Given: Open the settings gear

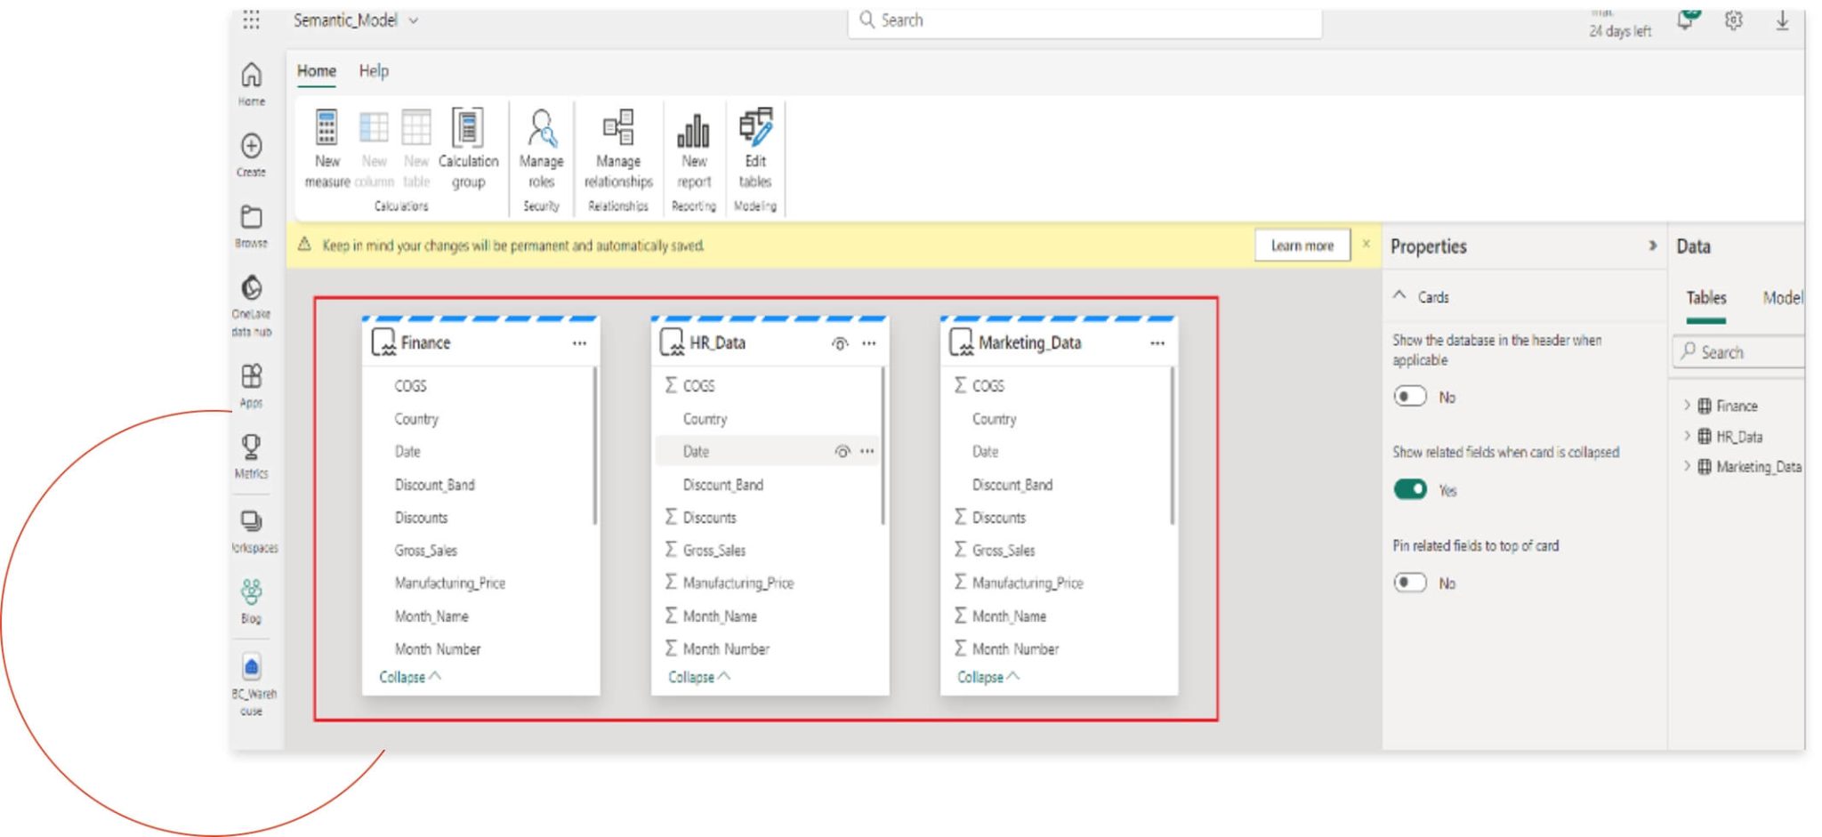Looking at the screenshot, I should click(x=1733, y=20).
